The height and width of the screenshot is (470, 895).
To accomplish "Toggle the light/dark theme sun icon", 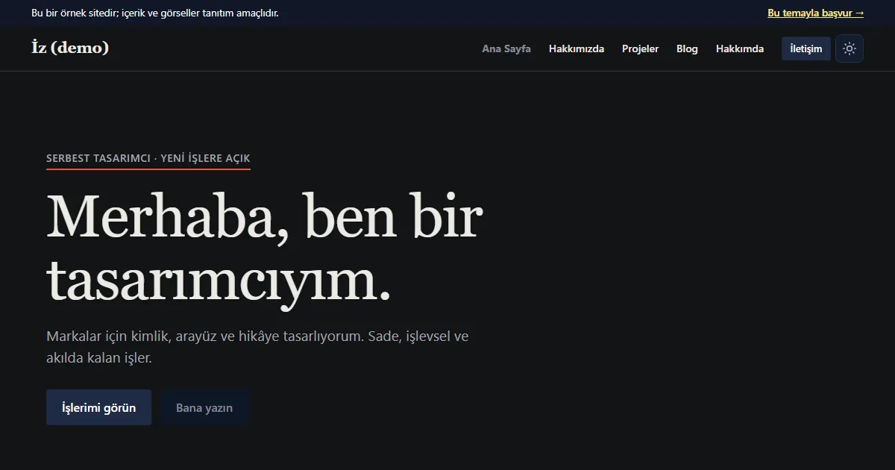I will click(x=850, y=48).
